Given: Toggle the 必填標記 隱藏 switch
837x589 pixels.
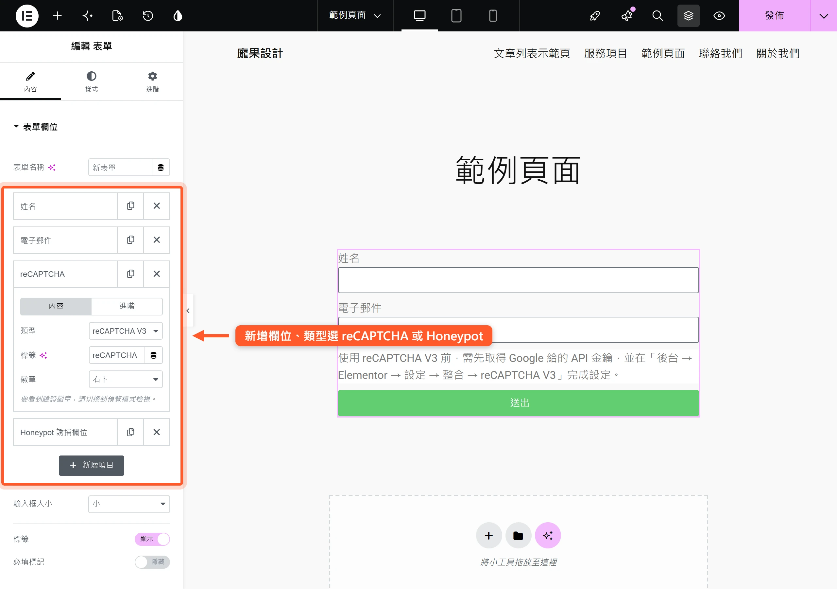Looking at the screenshot, I should tap(152, 562).
